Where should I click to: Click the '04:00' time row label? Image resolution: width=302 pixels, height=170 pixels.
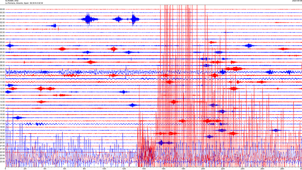(x=3, y=36)
